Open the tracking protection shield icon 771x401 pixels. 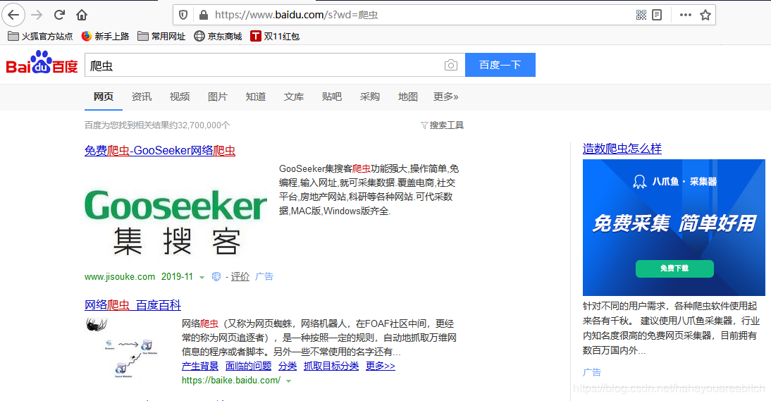(x=183, y=15)
